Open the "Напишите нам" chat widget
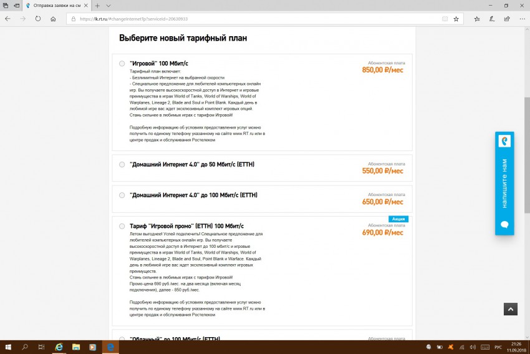This screenshot has height=354, width=530. click(x=504, y=183)
